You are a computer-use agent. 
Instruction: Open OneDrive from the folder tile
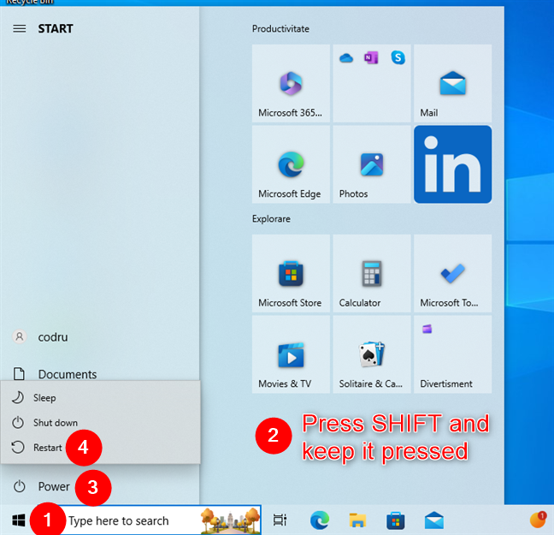pyautogui.click(x=346, y=57)
